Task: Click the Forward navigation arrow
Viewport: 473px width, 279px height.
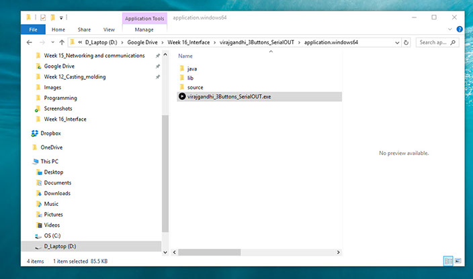Action: (42, 42)
